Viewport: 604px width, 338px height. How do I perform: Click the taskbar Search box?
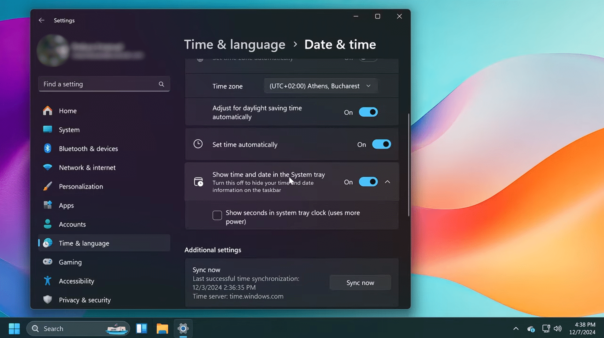(78, 329)
